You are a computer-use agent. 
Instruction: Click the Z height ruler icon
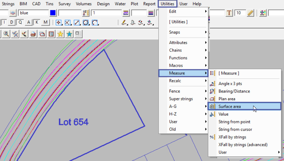pyautogui.click(x=86, y=13)
